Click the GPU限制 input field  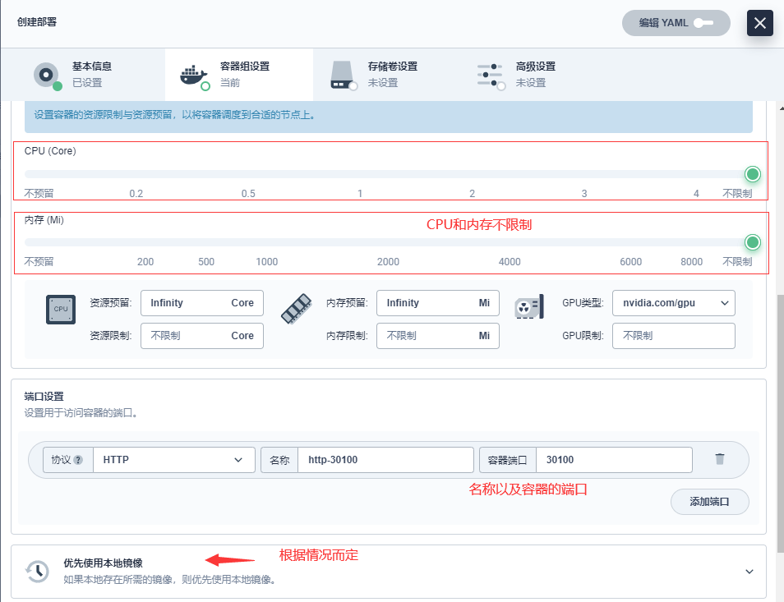click(673, 336)
